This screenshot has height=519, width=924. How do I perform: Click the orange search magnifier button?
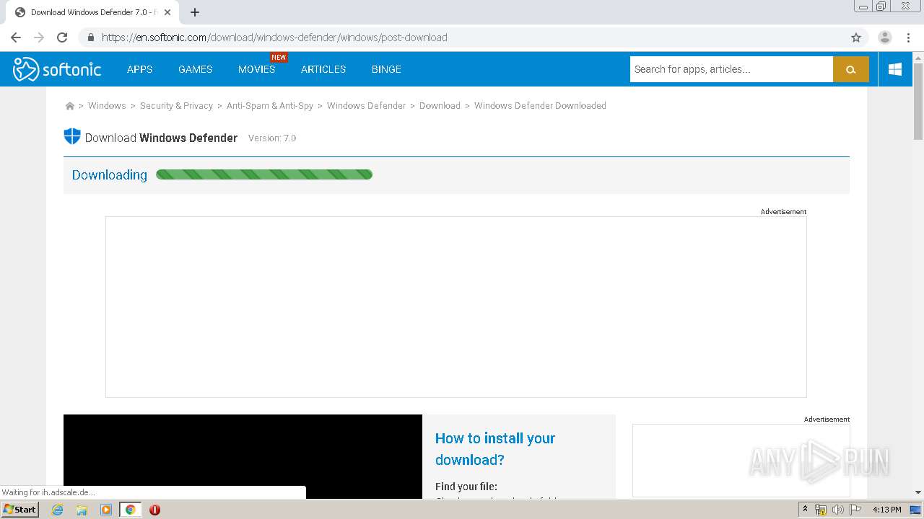[850, 69]
